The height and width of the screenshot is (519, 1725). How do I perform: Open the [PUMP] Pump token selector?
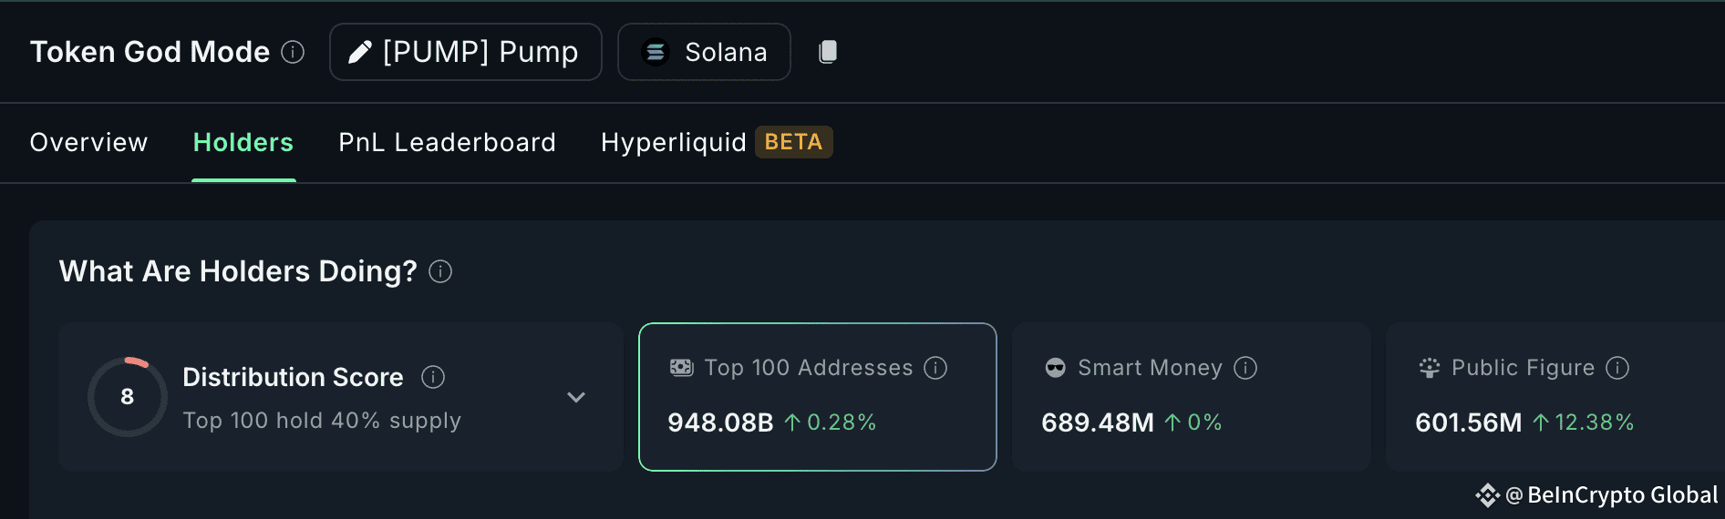pos(466,52)
